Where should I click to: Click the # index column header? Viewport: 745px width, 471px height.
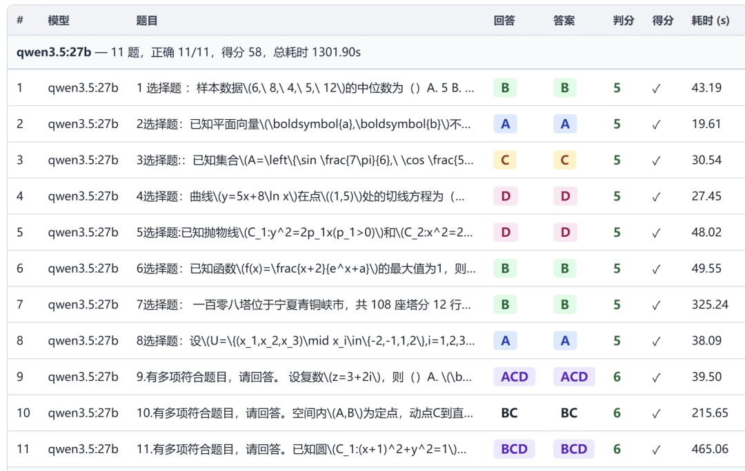[20, 21]
